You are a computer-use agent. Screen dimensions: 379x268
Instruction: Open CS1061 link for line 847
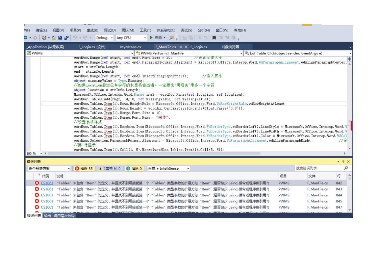(x=47, y=207)
